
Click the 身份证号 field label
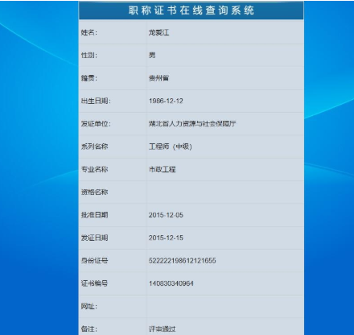pos(94,260)
